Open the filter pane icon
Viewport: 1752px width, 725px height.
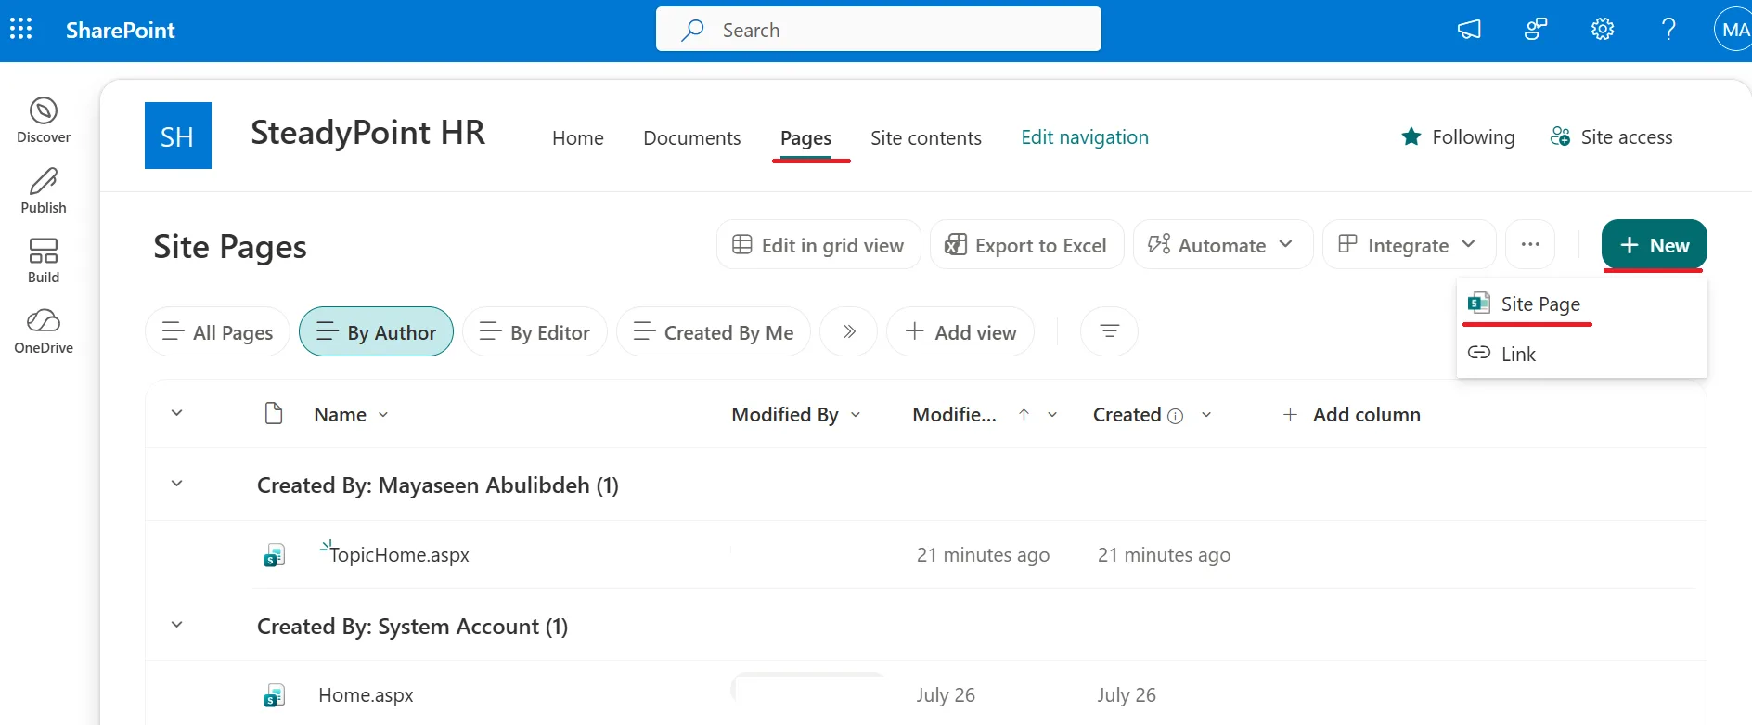pos(1109,331)
